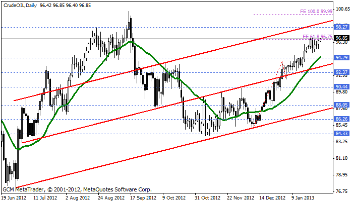Select the current price label 96.85

341,38
